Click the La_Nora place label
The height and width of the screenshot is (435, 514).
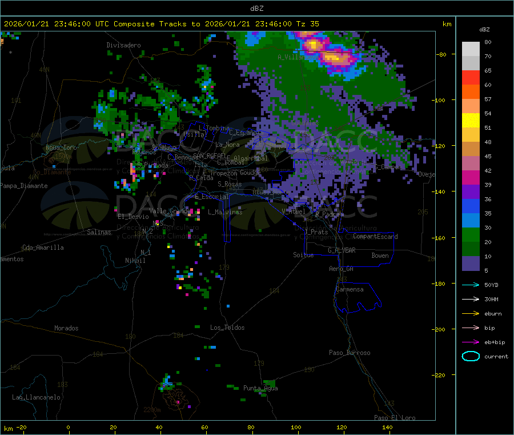227,145
